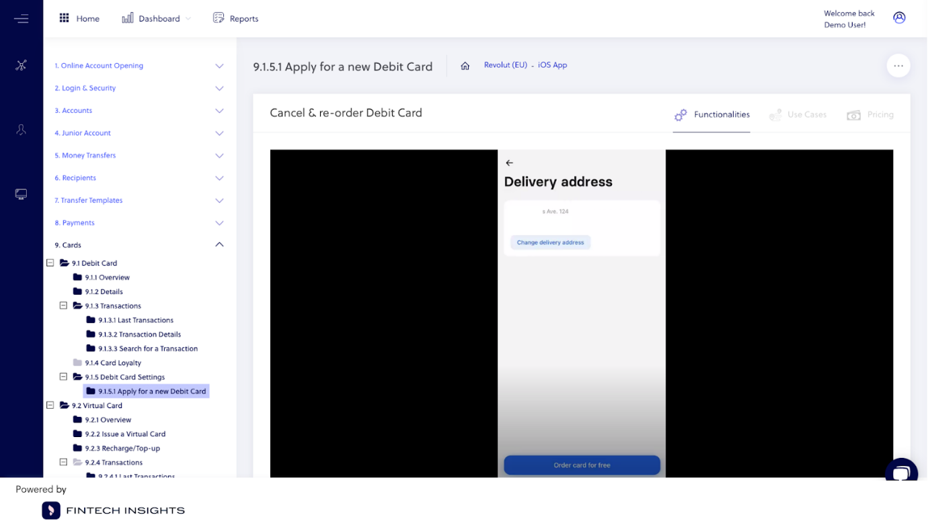Open the three-dots options button
Image resolution: width=928 pixels, height=521 pixels.
coord(898,66)
